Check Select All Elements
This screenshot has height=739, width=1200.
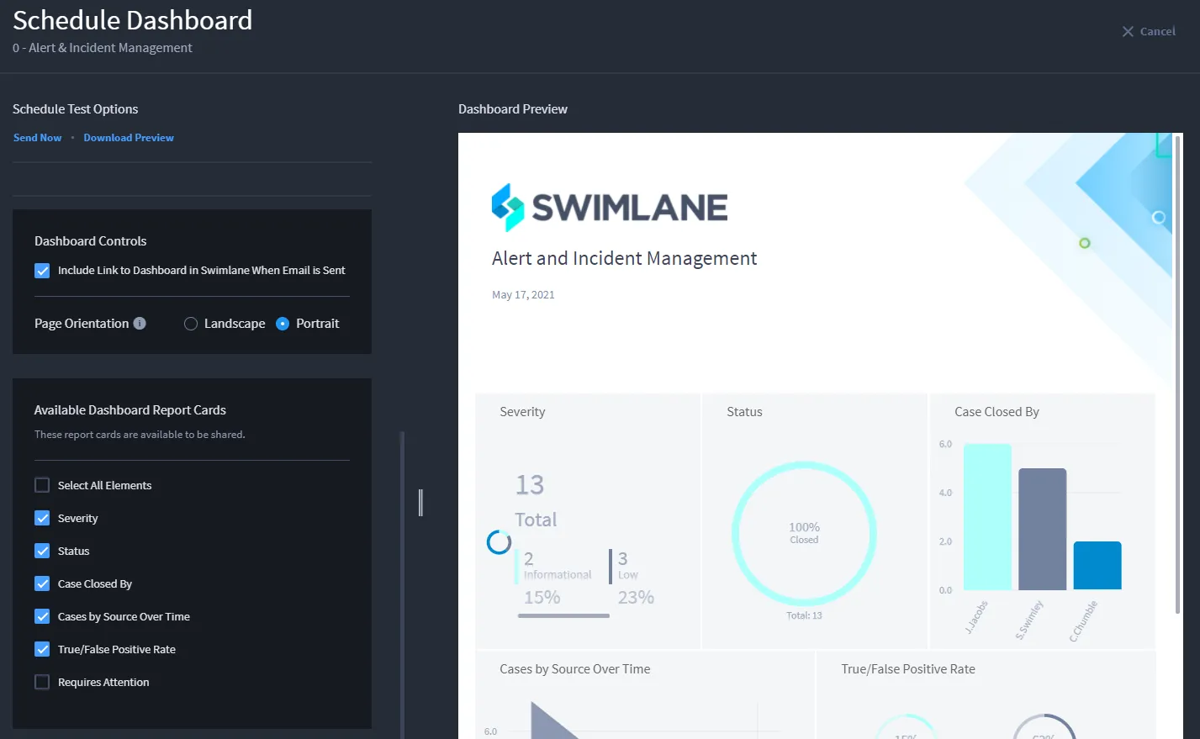click(x=42, y=485)
